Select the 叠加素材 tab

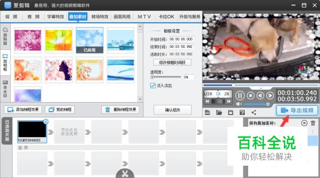78,17
